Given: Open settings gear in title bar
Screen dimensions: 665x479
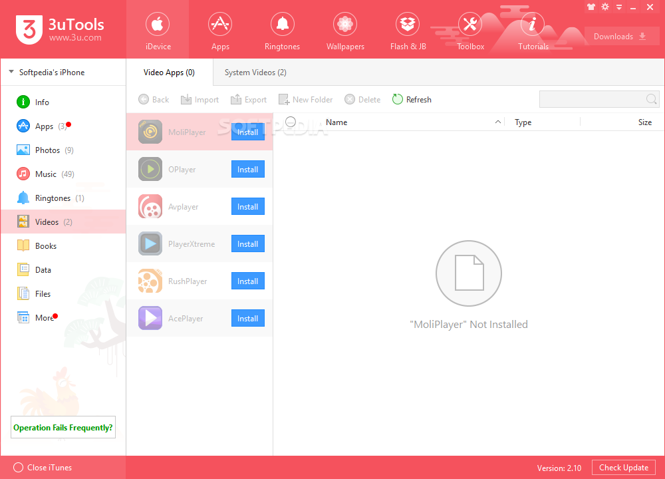Looking at the screenshot, I should click(605, 7).
